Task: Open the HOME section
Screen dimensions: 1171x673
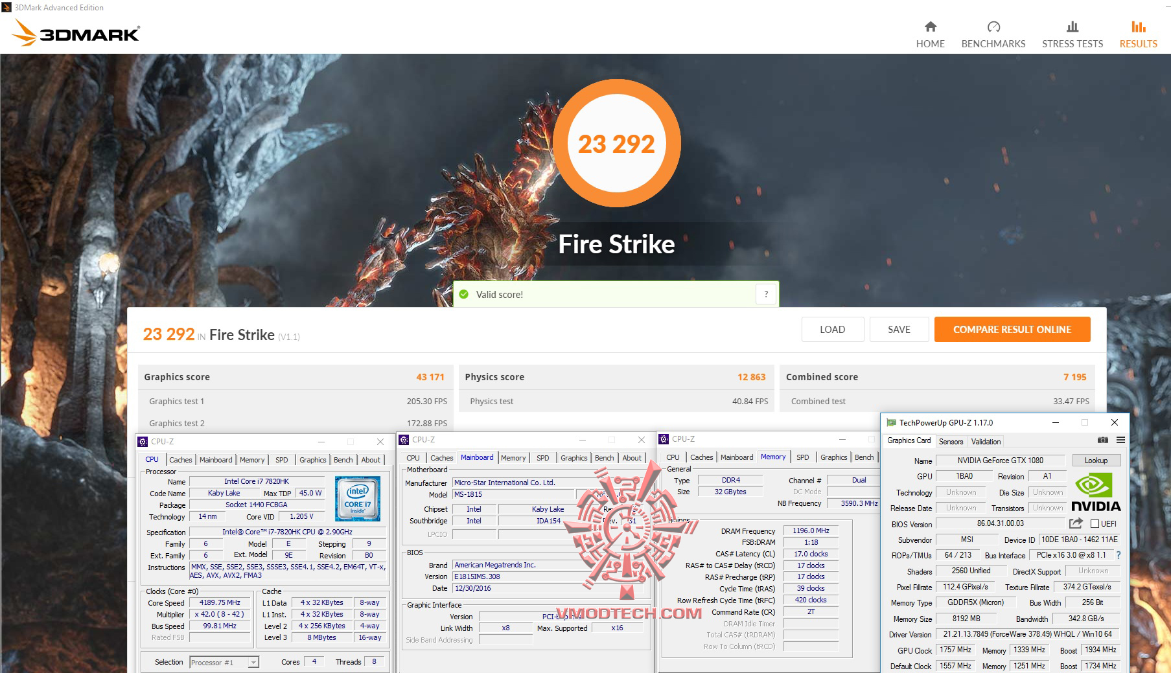Action: (930, 35)
